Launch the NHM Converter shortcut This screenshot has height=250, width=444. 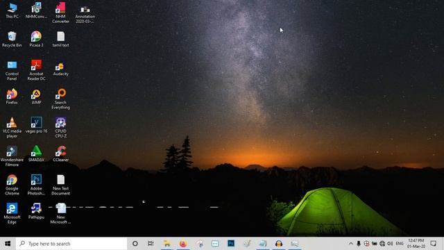pos(60,13)
